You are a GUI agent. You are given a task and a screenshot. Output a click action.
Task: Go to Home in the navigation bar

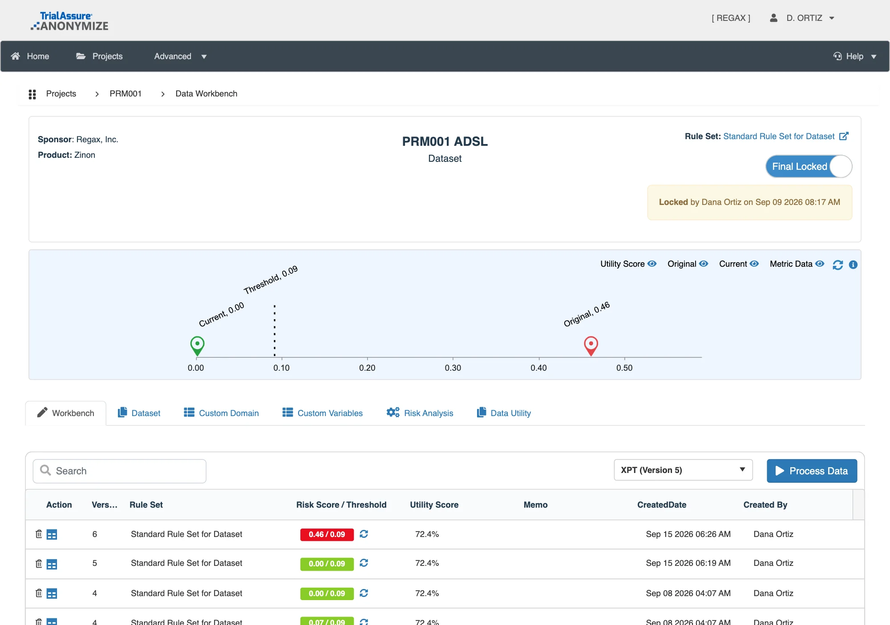pos(30,56)
